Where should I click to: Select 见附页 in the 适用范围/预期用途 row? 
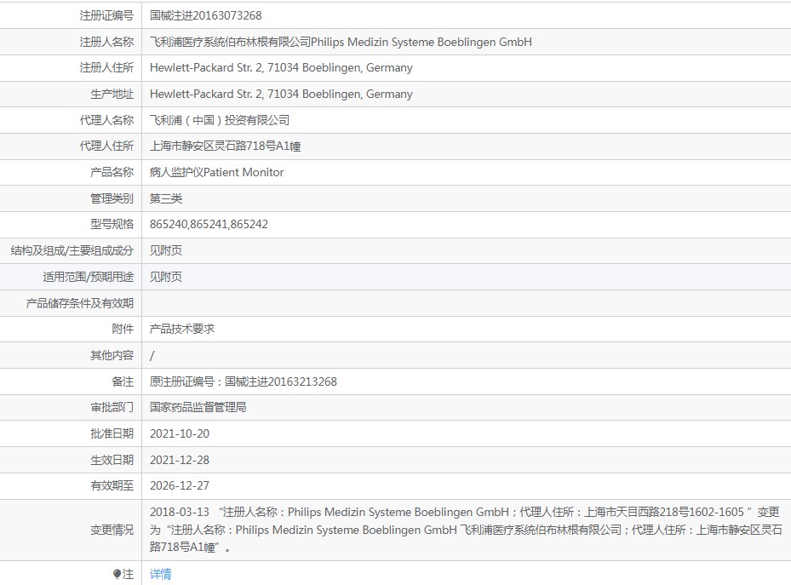[x=166, y=277]
